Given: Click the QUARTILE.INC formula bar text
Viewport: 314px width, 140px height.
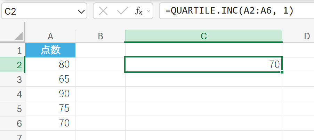Looking at the screenshot, I should pyautogui.click(x=230, y=11).
